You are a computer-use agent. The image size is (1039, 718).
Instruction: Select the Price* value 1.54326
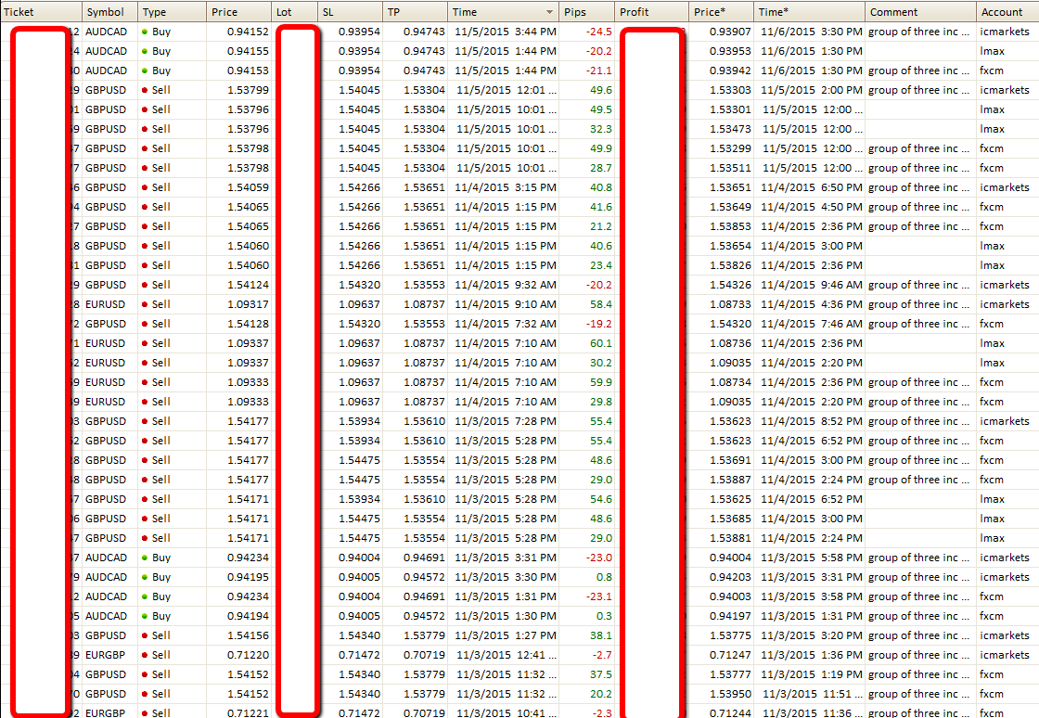coord(730,285)
